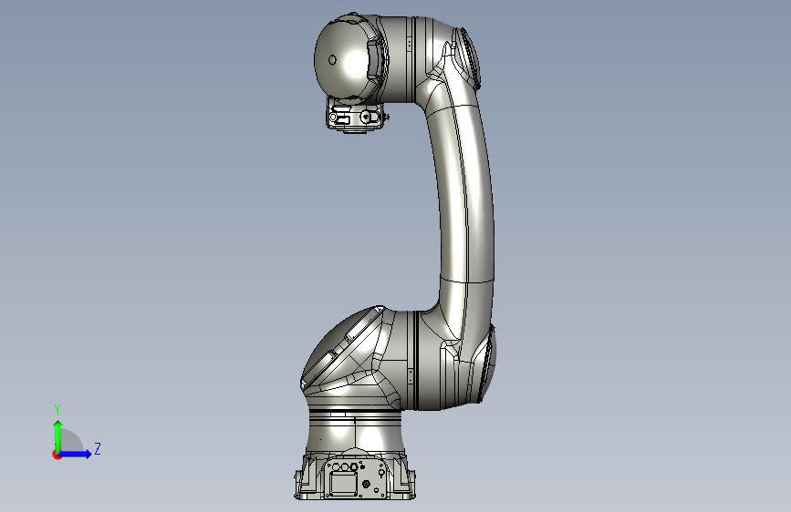Click the gray quarter-circle plane of the axis triad
This screenshot has height=512, width=791.
click(x=71, y=442)
